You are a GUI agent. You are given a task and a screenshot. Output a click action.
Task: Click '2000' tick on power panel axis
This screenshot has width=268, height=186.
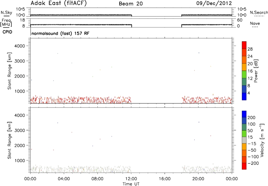[20, 76]
